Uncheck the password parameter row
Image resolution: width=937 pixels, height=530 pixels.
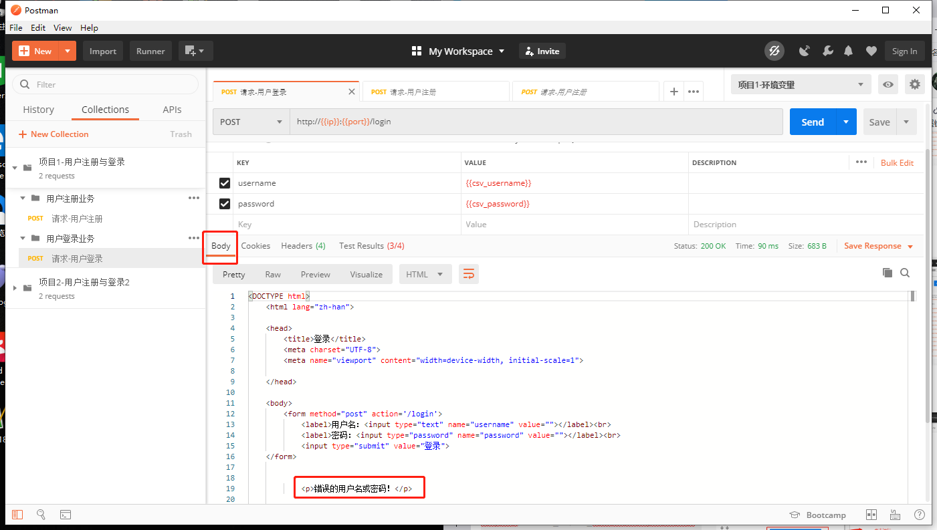[x=225, y=203]
